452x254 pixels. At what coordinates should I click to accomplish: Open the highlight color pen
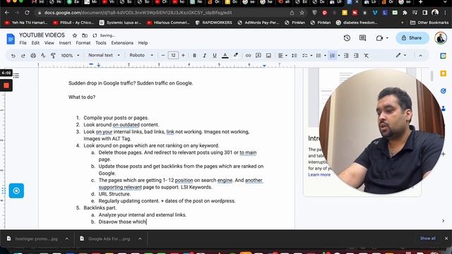tap(236, 55)
